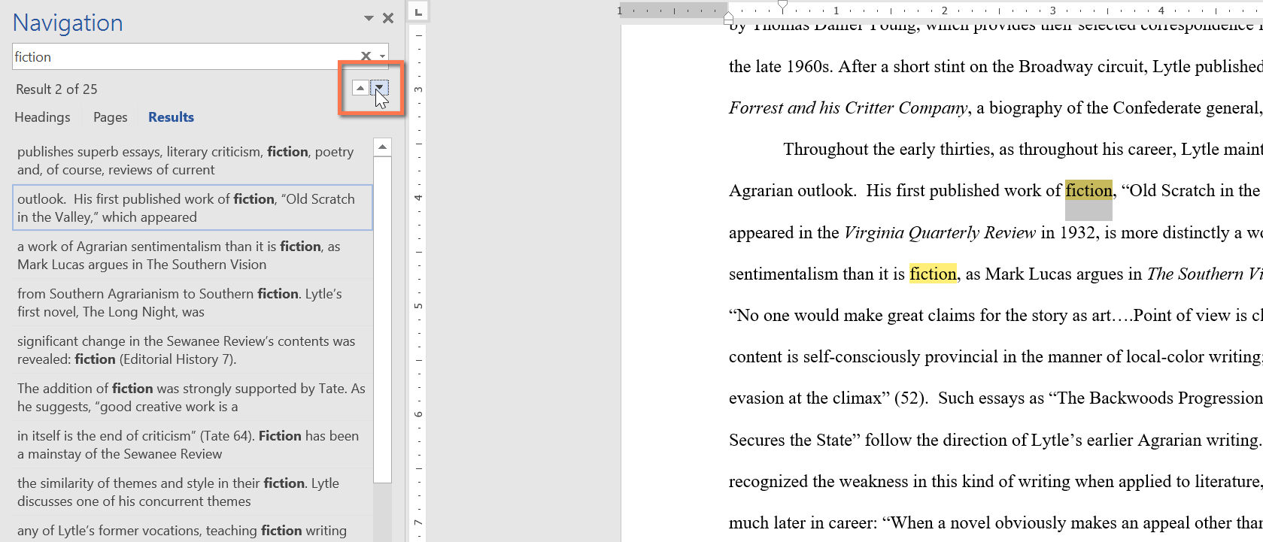Select the Results tab
The height and width of the screenshot is (542, 1263).
(x=171, y=117)
